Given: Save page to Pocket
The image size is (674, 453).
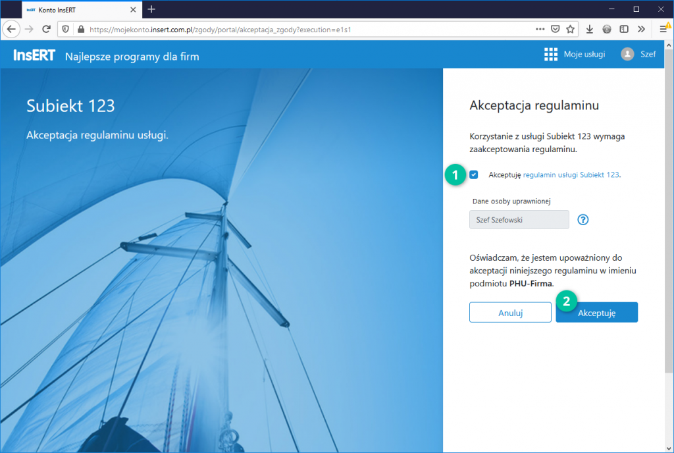Looking at the screenshot, I should [x=556, y=29].
